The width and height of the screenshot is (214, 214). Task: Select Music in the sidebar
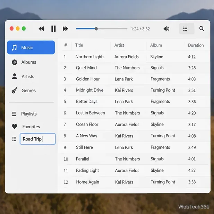[x=31, y=48]
